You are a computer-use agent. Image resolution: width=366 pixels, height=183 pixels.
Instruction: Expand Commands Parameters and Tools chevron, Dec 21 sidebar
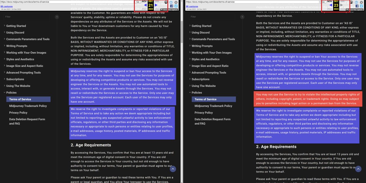[5, 39]
